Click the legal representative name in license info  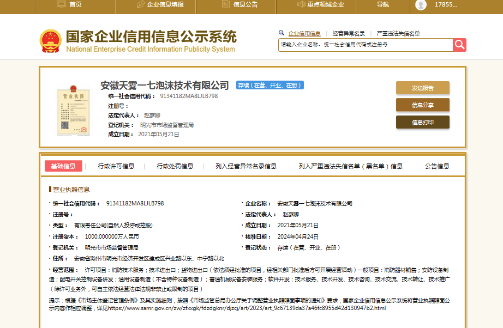291,214
